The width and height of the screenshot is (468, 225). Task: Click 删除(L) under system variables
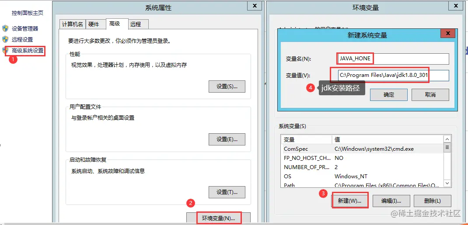432,201
